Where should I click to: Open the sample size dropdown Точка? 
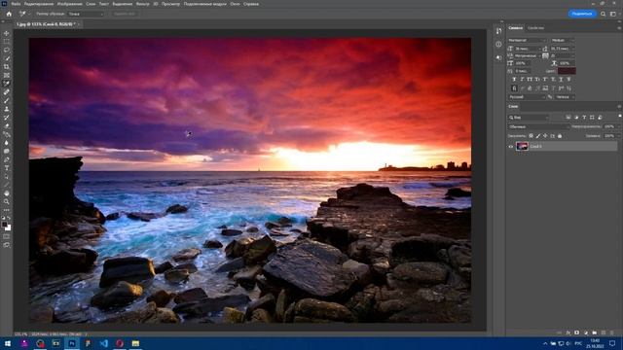point(86,14)
